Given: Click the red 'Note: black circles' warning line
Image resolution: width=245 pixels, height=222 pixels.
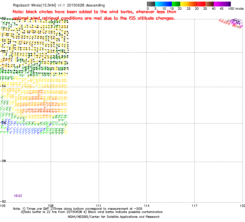Looking at the screenshot, I should pos(94,12).
